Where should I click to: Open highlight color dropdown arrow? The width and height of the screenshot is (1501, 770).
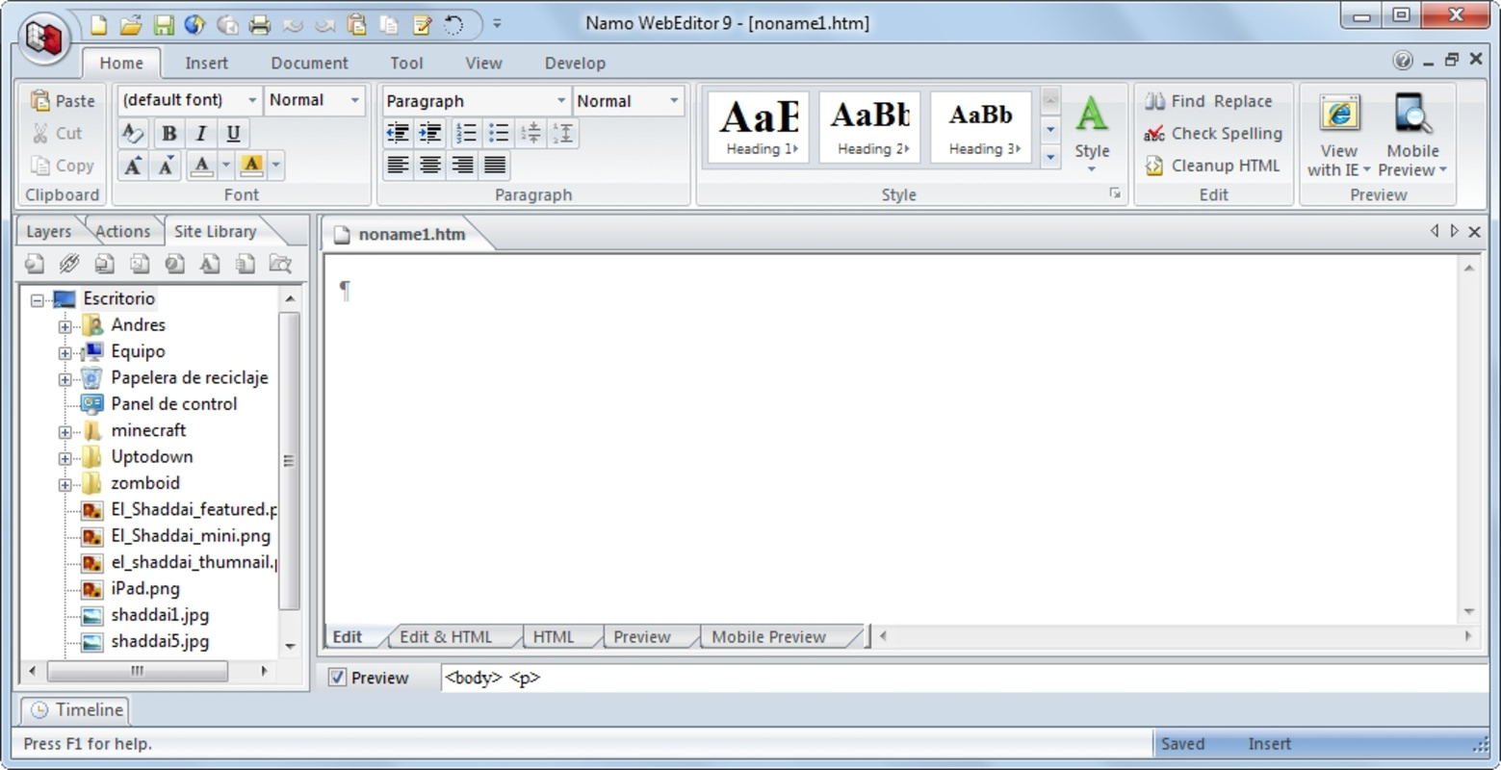(276, 166)
